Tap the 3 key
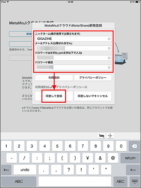The width and height of the screenshot is (141, 188). (x=32, y=146)
